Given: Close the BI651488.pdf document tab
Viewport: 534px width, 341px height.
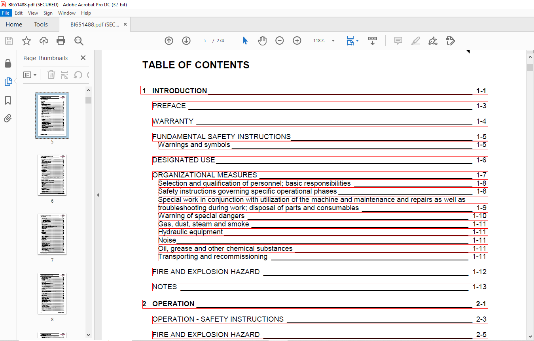Looking at the screenshot, I should point(125,24).
